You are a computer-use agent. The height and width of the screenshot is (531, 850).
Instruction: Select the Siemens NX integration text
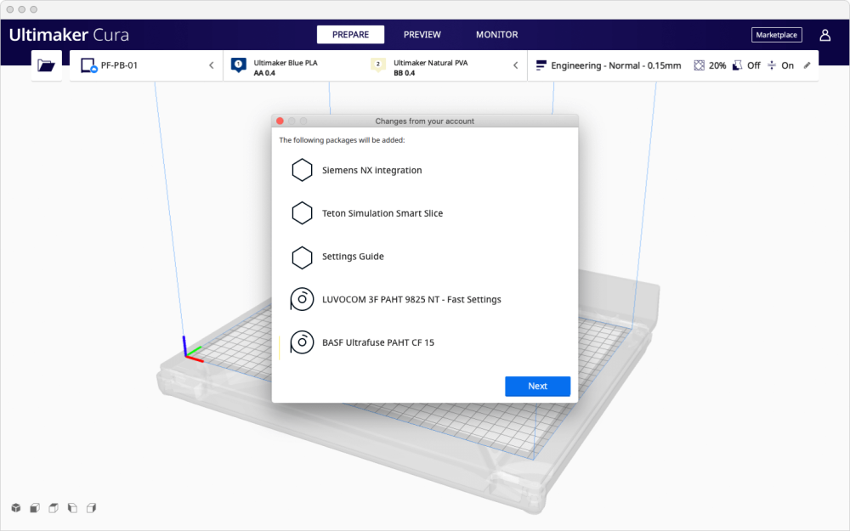372,170
